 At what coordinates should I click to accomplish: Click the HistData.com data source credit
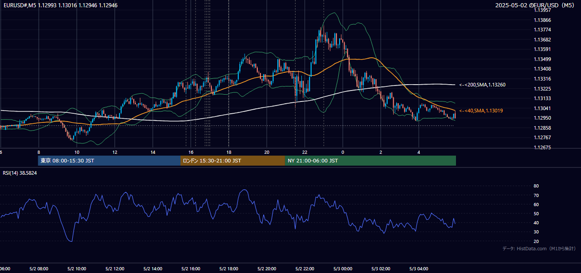coord(539,248)
